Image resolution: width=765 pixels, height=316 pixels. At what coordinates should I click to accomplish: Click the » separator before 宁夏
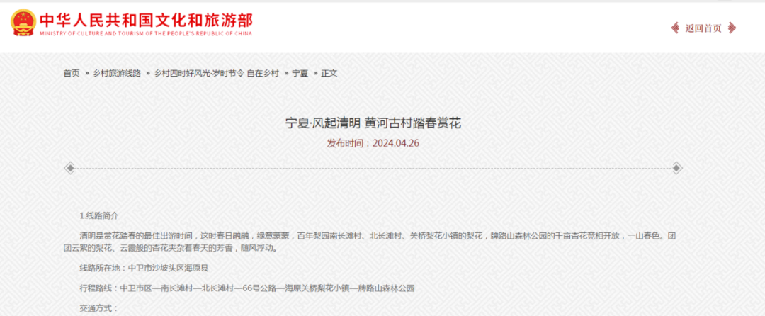287,73
